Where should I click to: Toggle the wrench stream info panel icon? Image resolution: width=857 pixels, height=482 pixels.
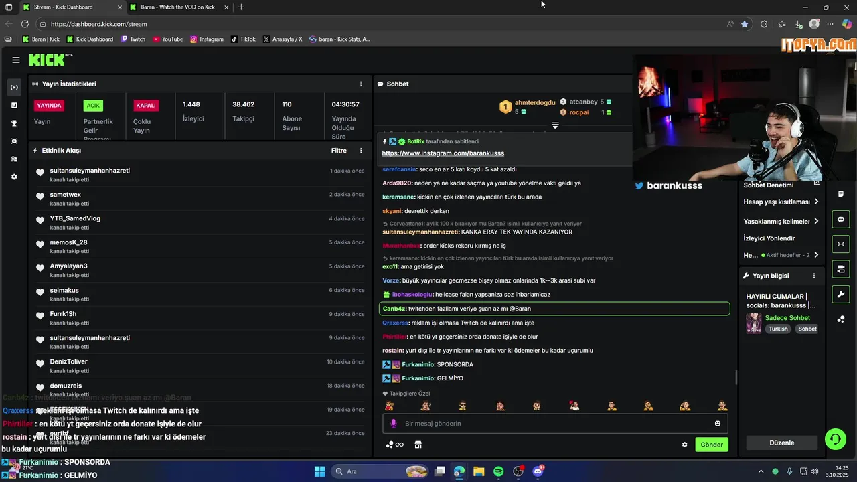841,294
